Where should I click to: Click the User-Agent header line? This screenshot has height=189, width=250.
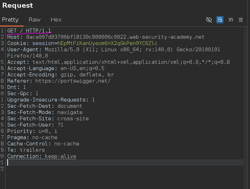point(114,50)
